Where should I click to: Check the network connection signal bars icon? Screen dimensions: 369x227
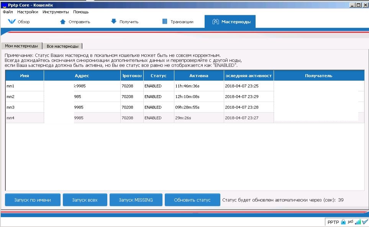click(x=358, y=222)
